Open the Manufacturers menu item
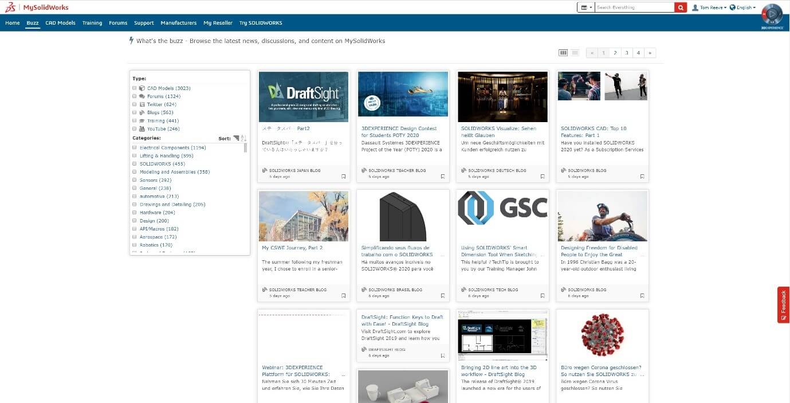The image size is (790, 403). tap(179, 23)
